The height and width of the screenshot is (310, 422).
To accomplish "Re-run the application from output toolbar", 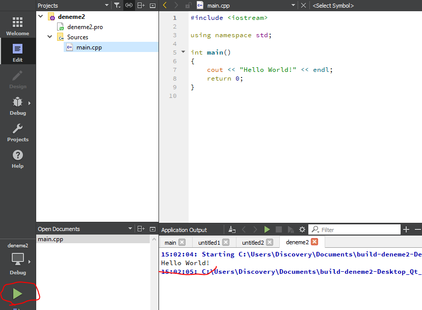I will point(267,230).
